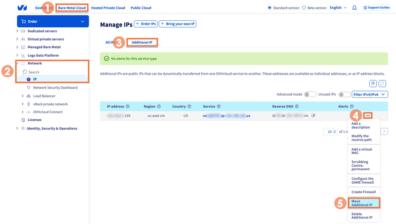Image resolution: width=396 pixels, height=224 pixels.
Task: Click the three-dots actions button in the row
Action: tap(368, 116)
